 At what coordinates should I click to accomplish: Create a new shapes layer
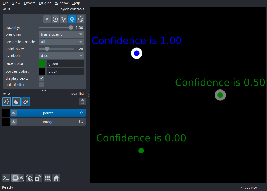click(16, 102)
